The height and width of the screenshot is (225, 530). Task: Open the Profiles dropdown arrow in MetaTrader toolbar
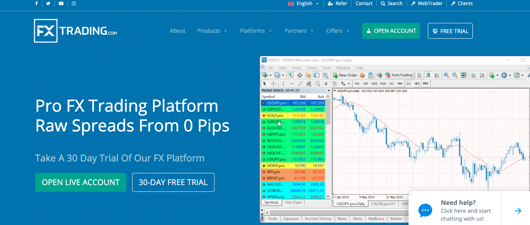point(283,75)
